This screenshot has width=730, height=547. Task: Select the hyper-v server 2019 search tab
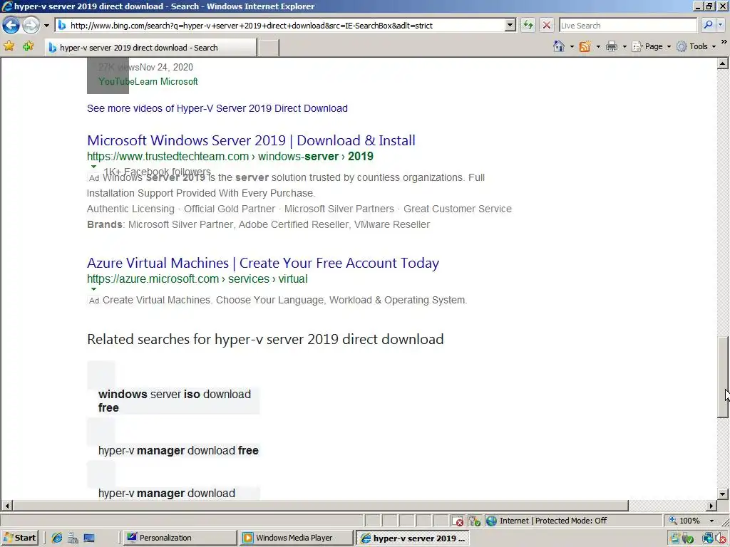(x=150, y=48)
